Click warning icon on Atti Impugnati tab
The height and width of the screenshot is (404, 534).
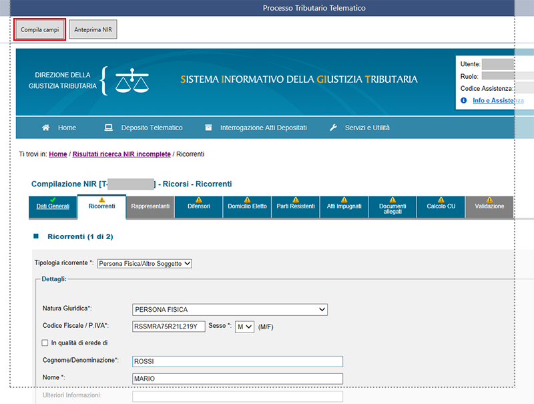tap(344, 200)
